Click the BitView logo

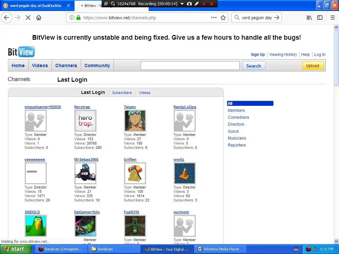[x=21, y=52]
